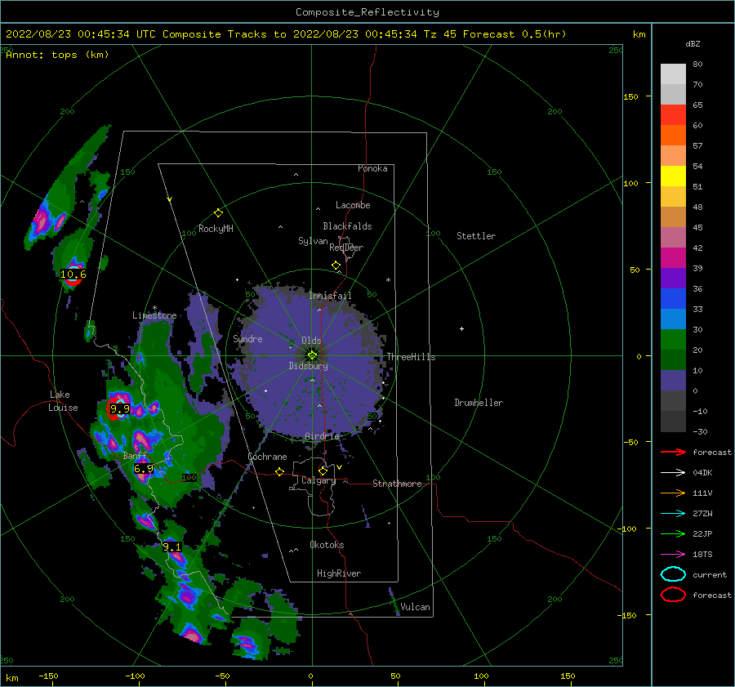Click the blue swatch between 36 and 33 dBZ
Viewport: 735px width, 687px height.
673,299
